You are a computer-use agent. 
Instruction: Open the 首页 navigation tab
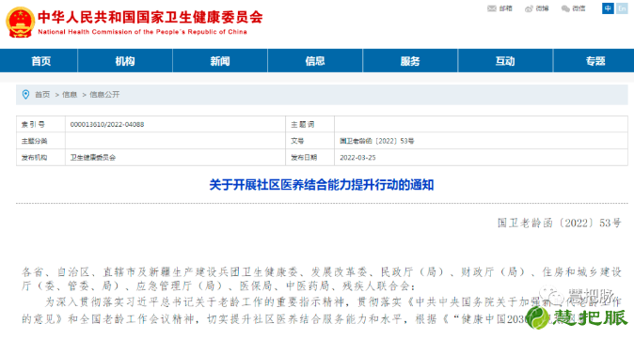click(41, 61)
